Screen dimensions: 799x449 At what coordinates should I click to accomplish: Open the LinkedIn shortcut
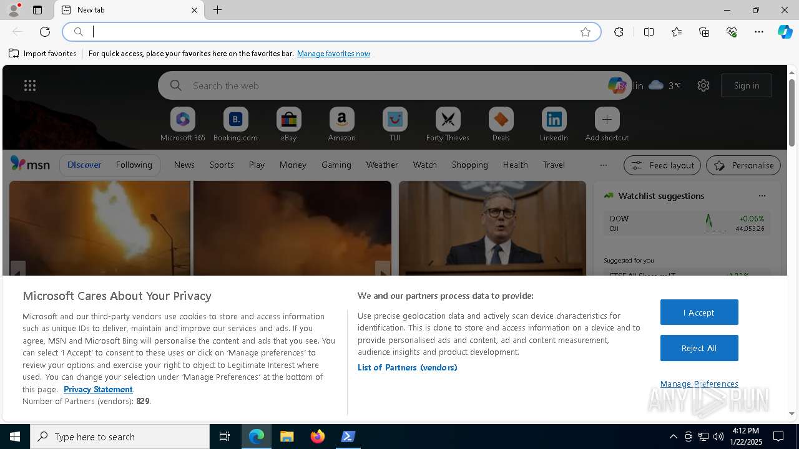554,125
